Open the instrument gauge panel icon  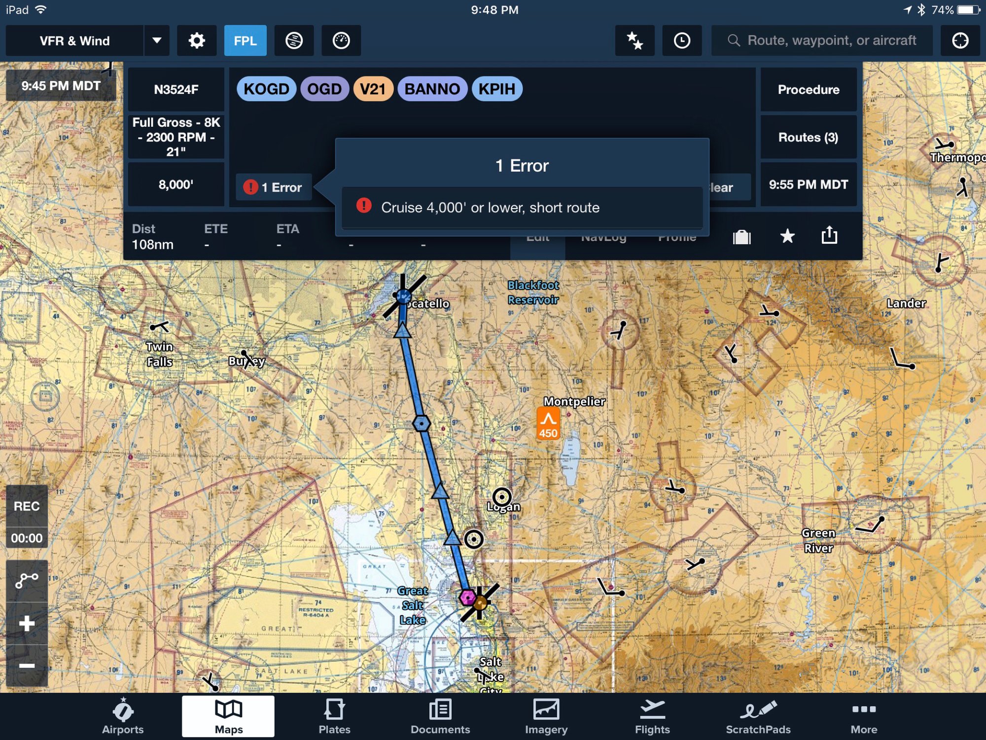(341, 40)
